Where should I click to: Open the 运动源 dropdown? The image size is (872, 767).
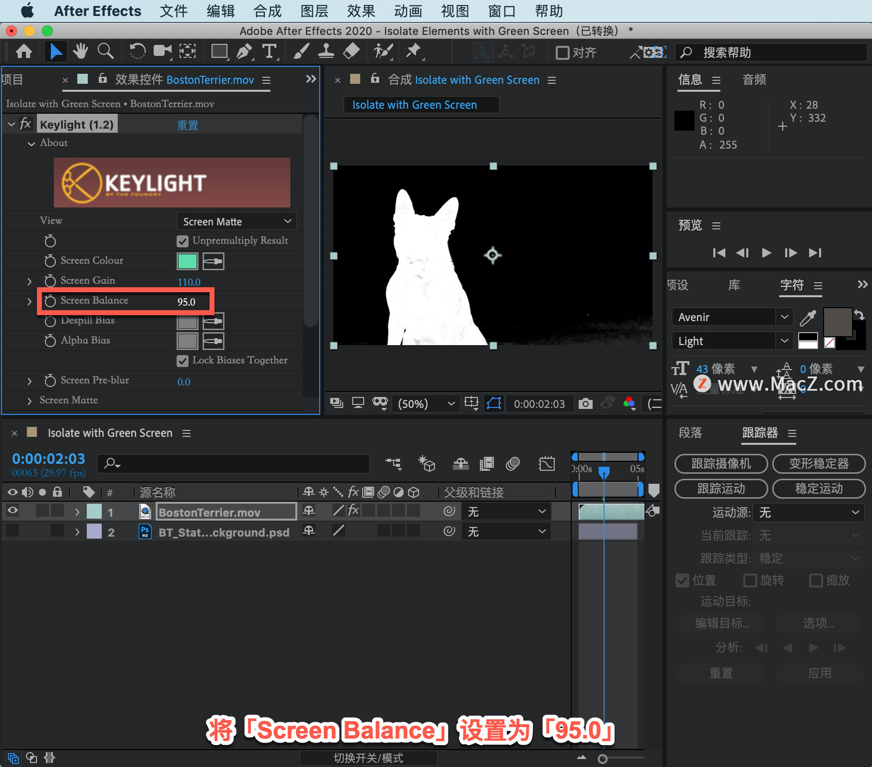(x=808, y=513)
